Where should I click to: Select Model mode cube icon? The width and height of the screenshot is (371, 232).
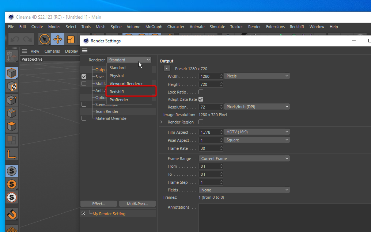click(12, 73)
